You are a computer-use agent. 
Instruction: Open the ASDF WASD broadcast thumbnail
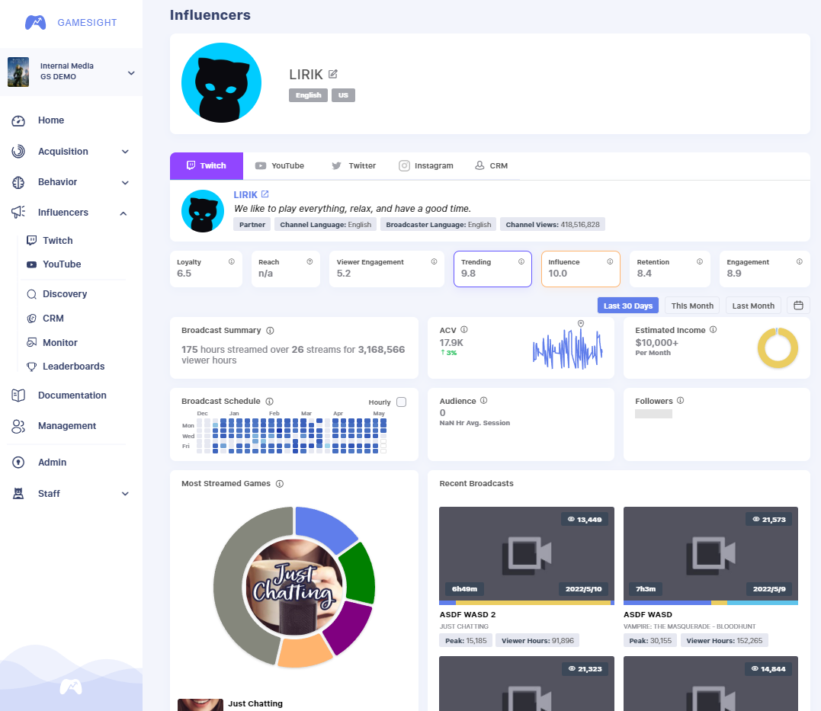coord(710,556)
